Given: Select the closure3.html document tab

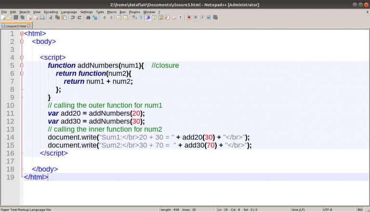Looking at the screenshot, I should click(16, 26).
